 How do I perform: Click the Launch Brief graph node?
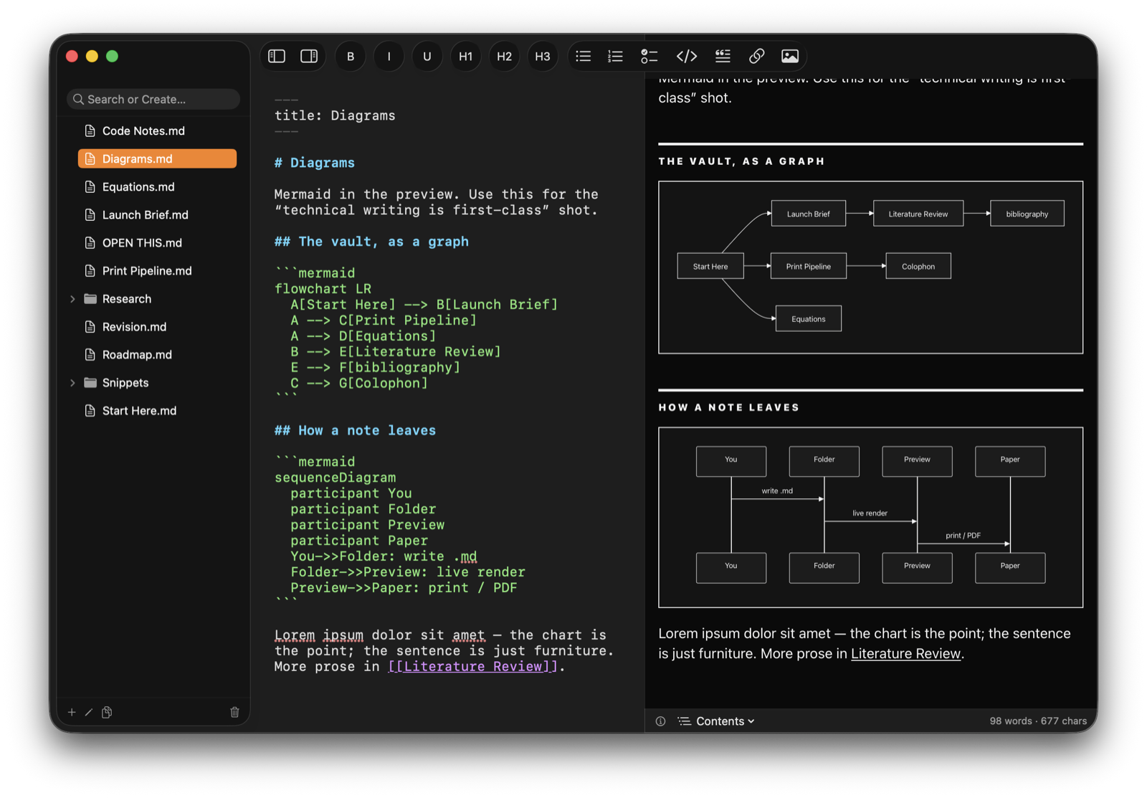[809, 214]
